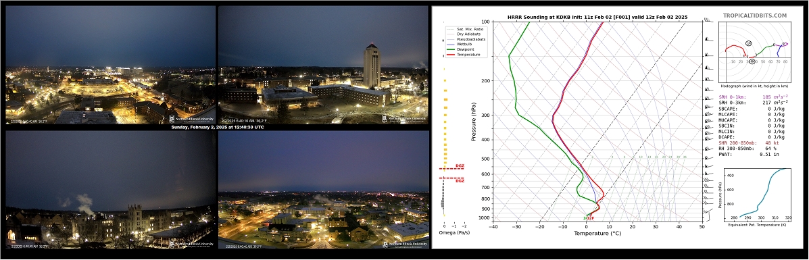
Task: Click the Wetbulb entry in the legend
Action: [x=460, y=45]
